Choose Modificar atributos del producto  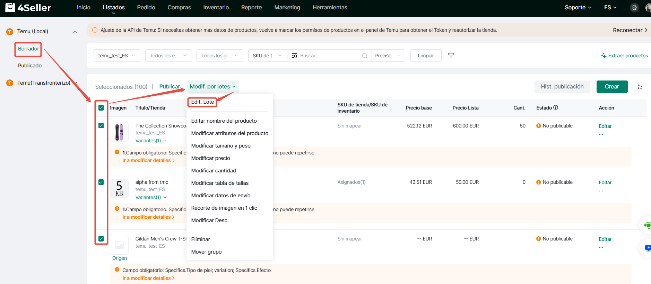click(x=230, y=133)
